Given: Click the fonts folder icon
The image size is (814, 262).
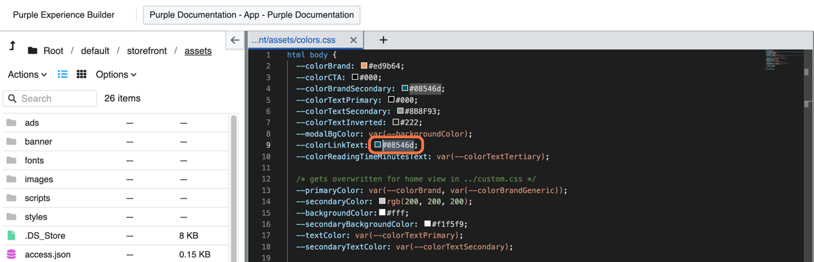Looking at the screenshot, I should coord(11,160).
